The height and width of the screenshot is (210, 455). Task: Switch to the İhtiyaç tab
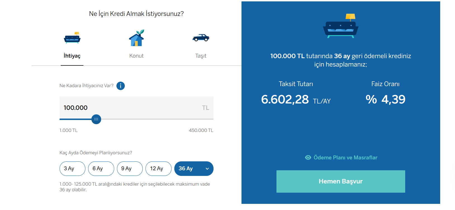tap(72, 56)
